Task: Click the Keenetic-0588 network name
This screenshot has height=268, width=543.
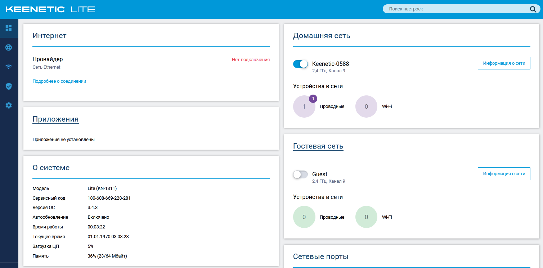Action: (x=331, y=64)
